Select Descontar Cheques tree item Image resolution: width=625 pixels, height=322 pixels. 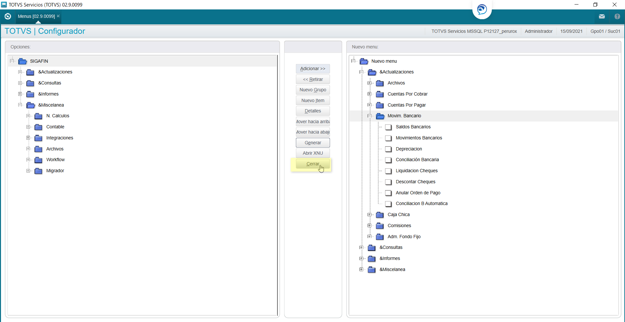click(x=415, y=182)
